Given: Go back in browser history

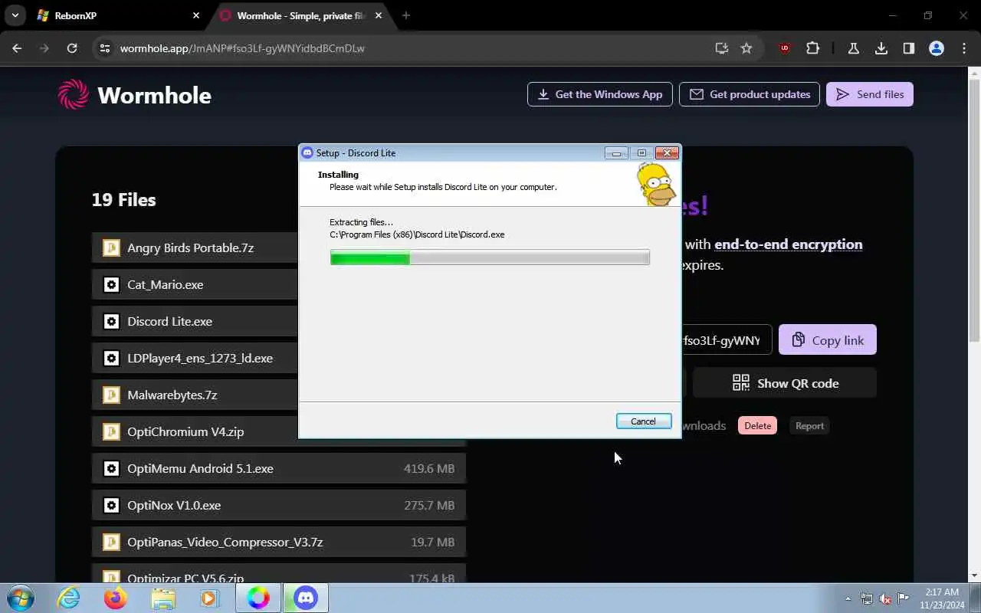Looking at the screenshot, I should point(17,48).
